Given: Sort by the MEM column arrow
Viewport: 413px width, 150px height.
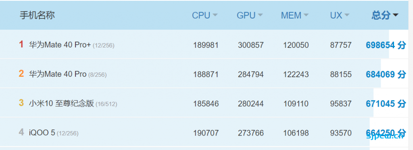Looking at the screenshot, I should coord(306,15).
